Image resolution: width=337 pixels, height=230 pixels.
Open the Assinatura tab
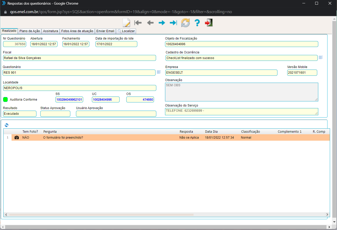[x=51, y=31]
